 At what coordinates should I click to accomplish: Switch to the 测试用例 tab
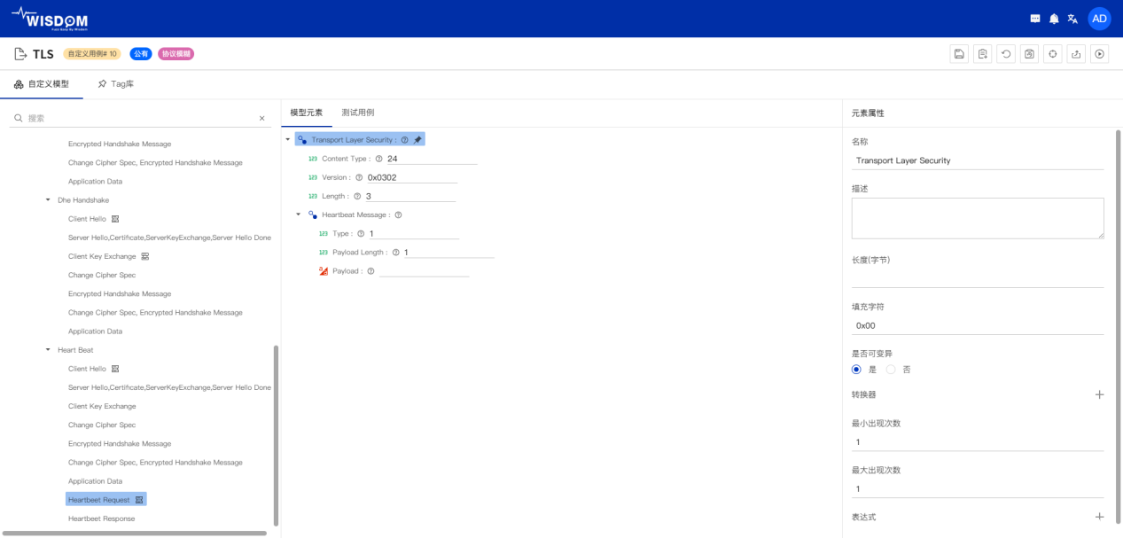pos(358,113)
